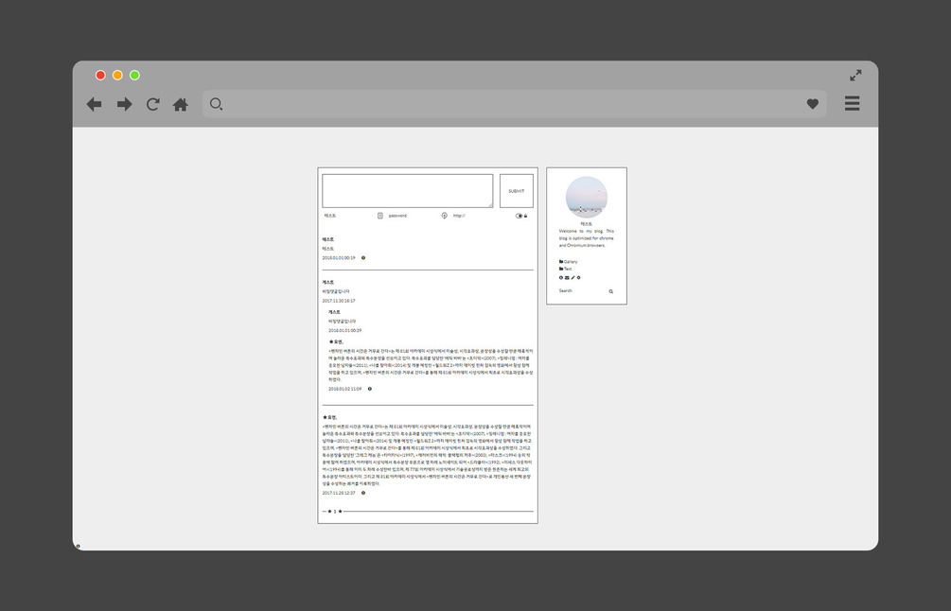Click the blog title below the profile picture
The image size is (951, 611).
[587, 224]
